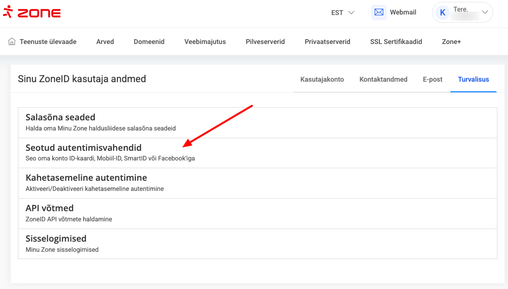Open SSL Sertifikaadid page
Screen dimensions: 508x289
point(396,42)
